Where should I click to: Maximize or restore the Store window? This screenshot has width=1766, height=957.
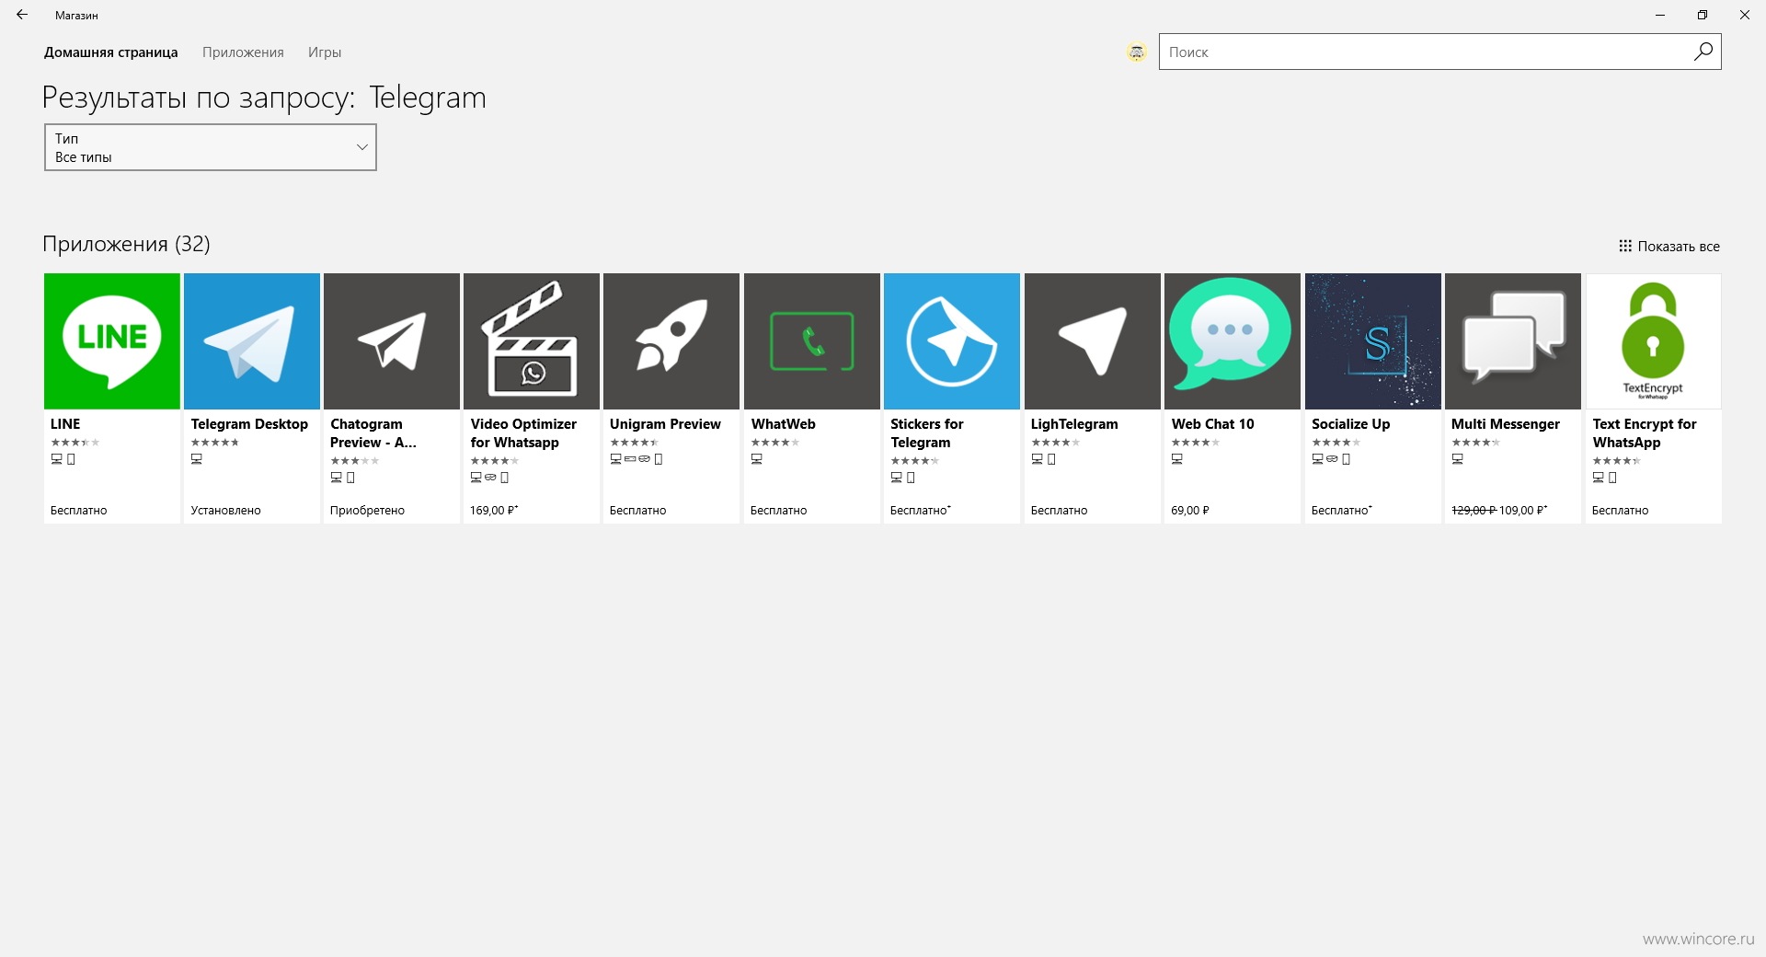[1703, 15]
